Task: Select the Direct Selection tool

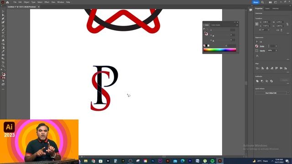Action: (x=3, y=15)
